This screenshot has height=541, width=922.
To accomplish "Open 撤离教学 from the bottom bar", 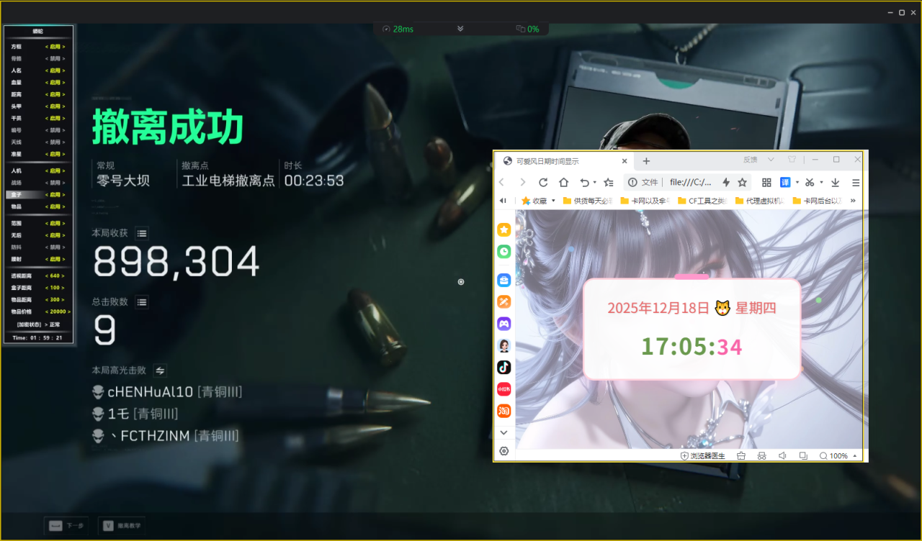I will pos(121,525).
